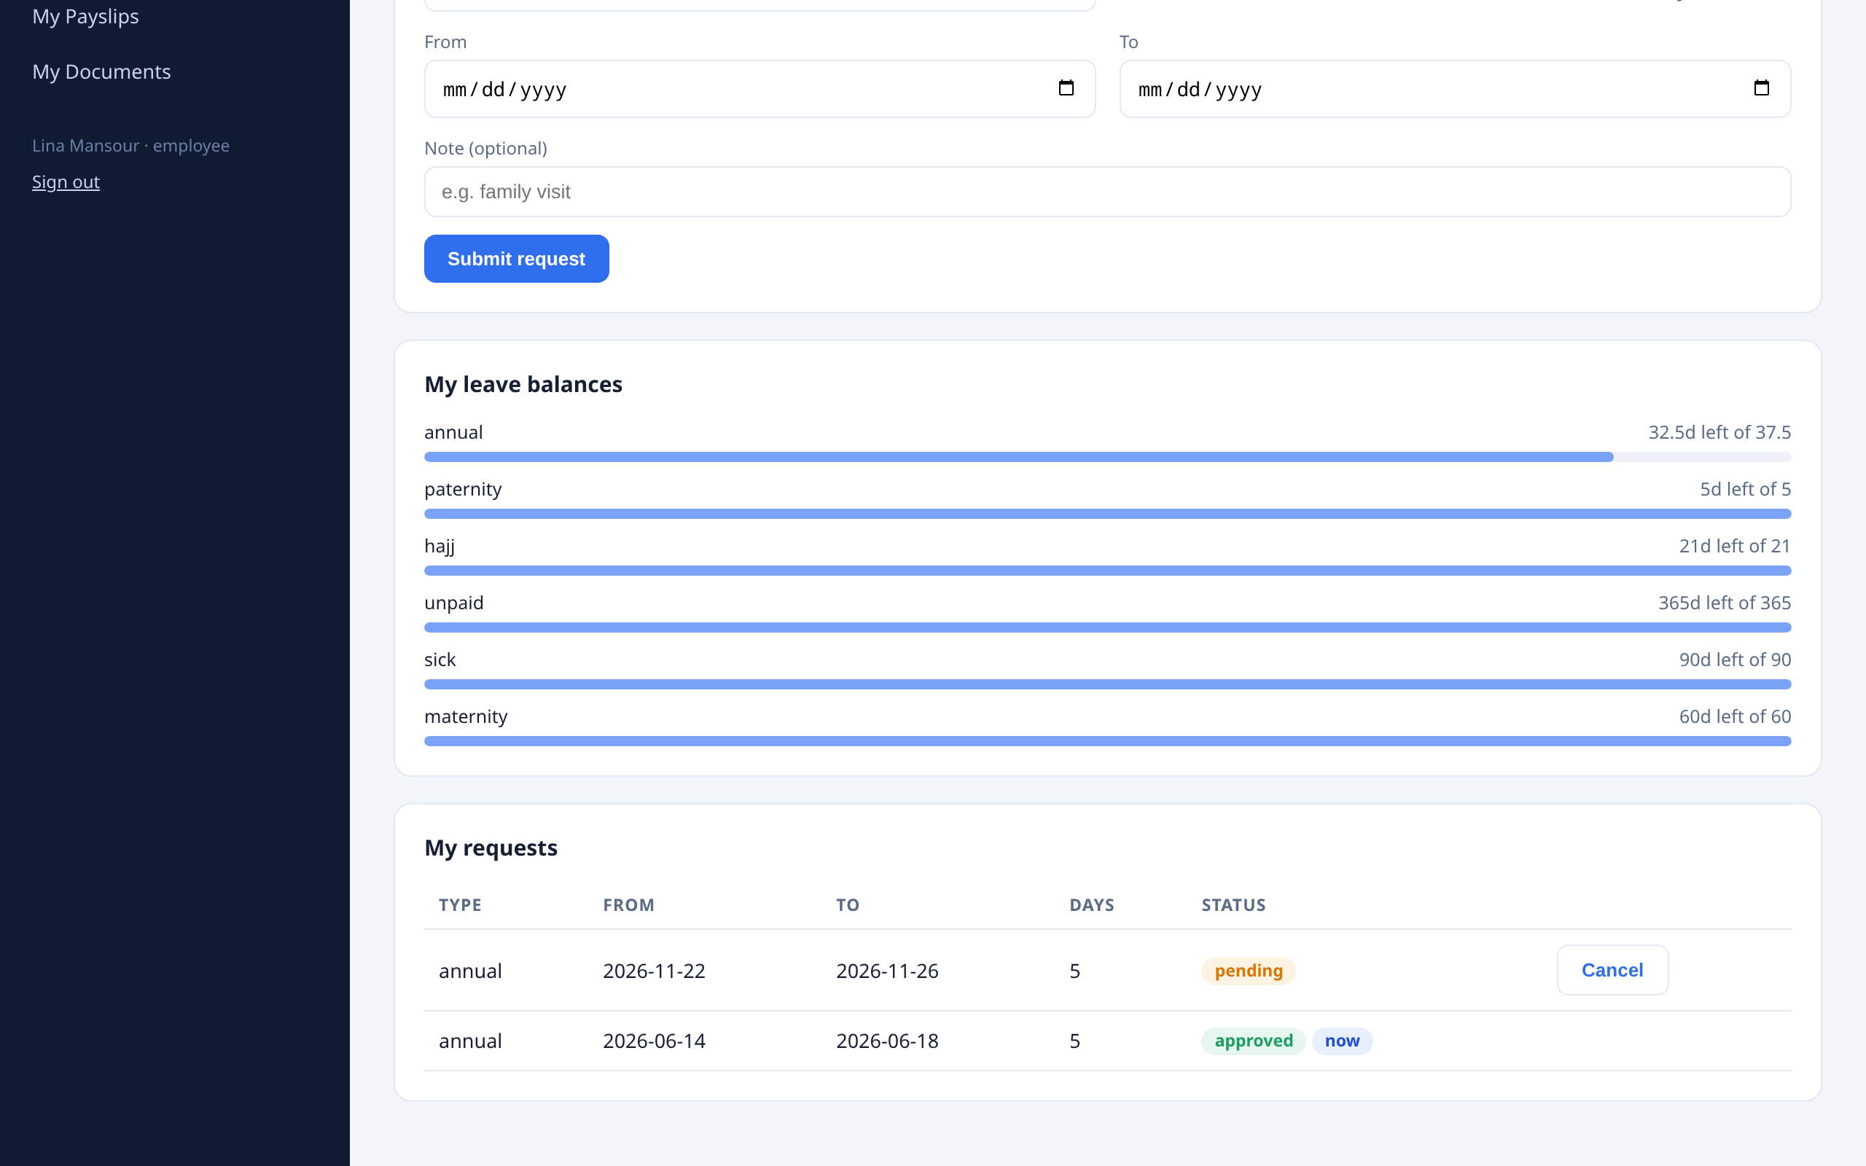
Task: Click the Submit request button
Action: [517, 258]
